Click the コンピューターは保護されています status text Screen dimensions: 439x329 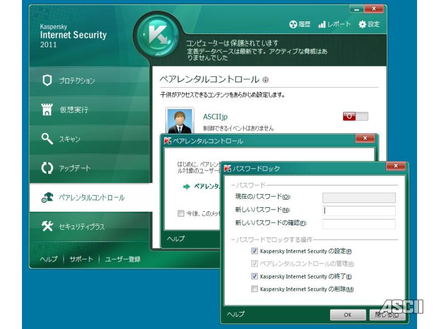pos(232,43)
